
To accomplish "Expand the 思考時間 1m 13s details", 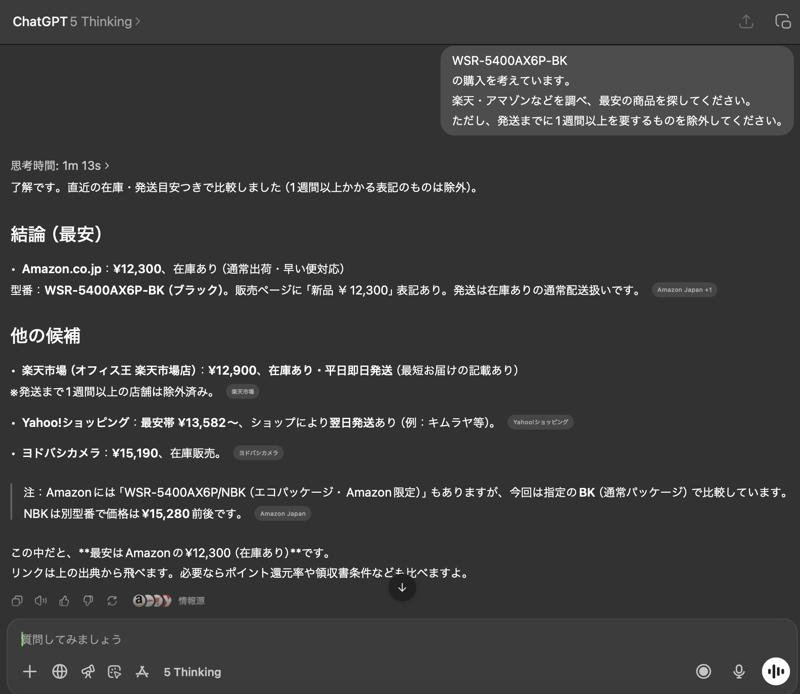I will 60,166.
